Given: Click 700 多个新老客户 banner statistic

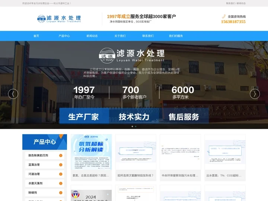Looking at the screenshot, I should pyautogui.click(x=134, y=92).
